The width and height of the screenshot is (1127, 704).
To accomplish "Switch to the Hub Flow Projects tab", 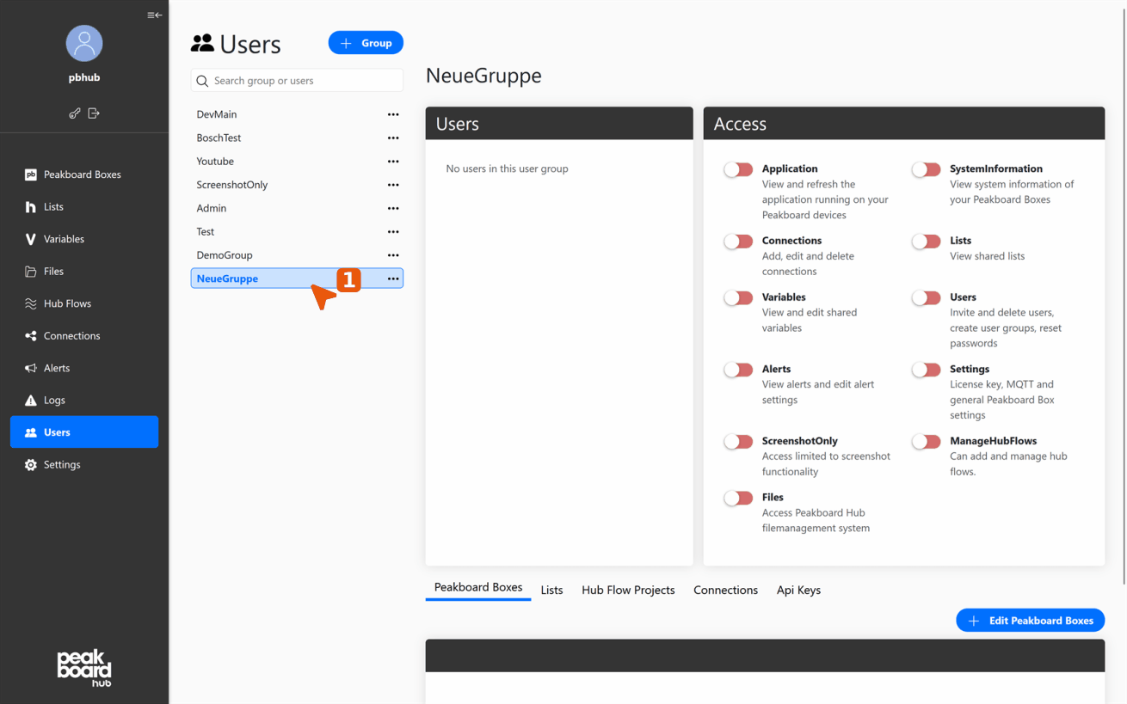I will (628, 590).
